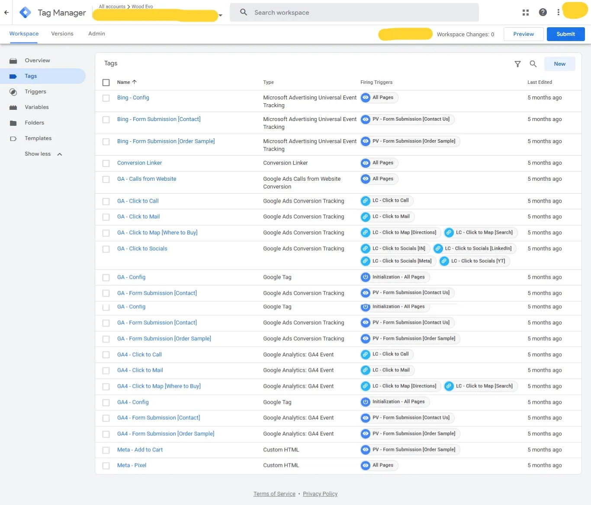591x505 pixels.
Task: Click the Preview button
Action: [524, 34]
